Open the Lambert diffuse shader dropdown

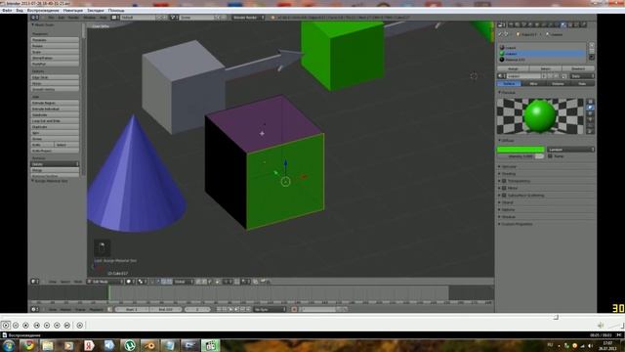tap(570, 150)
